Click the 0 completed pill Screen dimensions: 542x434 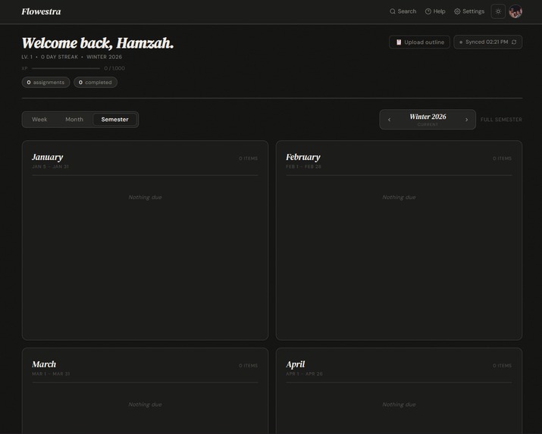pyautogui.click(x=96, y=82)
